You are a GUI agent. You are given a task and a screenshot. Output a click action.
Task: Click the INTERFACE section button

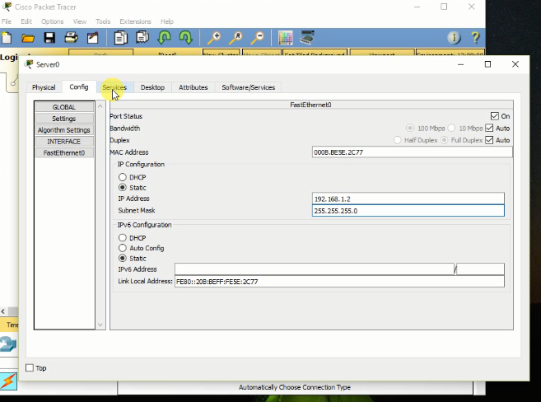(x=64, y=142)
